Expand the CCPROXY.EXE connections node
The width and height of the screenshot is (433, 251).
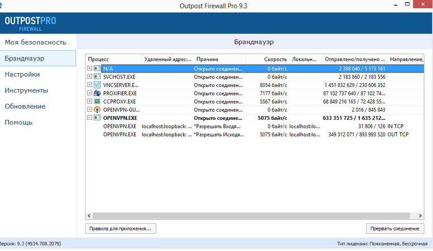click(89, 102)
